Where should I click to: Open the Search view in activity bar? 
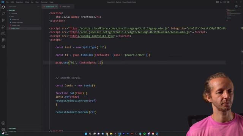click(x=3, y=14)
